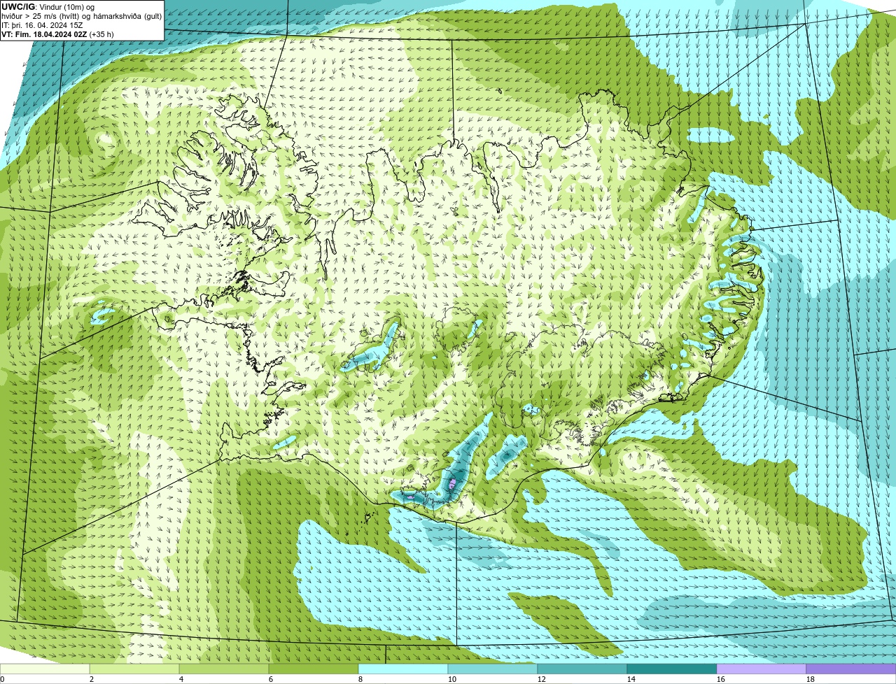Click the '18' label on the legend scale
896x684 pixels.
pyautogui.click(x=811, y=679)
